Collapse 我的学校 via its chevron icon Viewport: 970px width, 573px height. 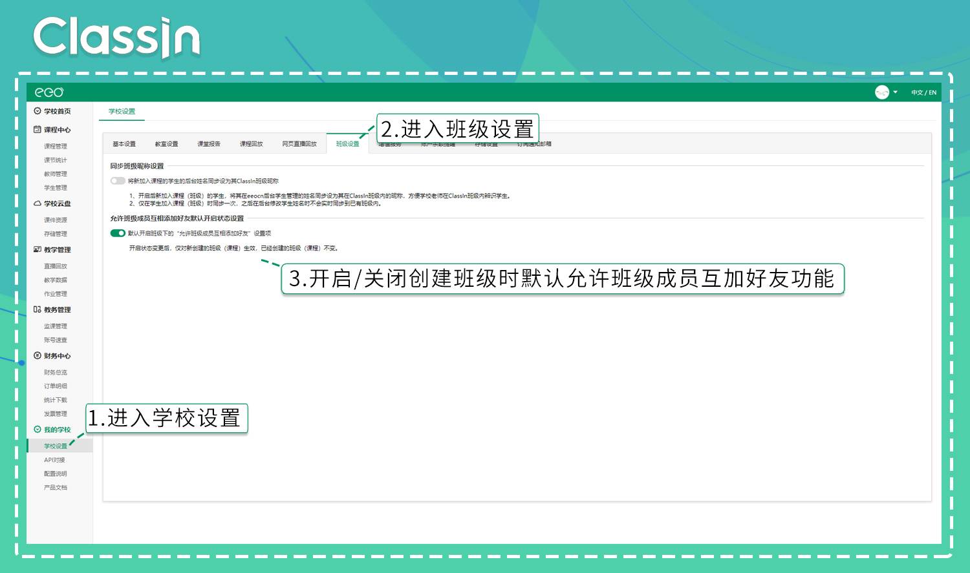coord(38,430)
